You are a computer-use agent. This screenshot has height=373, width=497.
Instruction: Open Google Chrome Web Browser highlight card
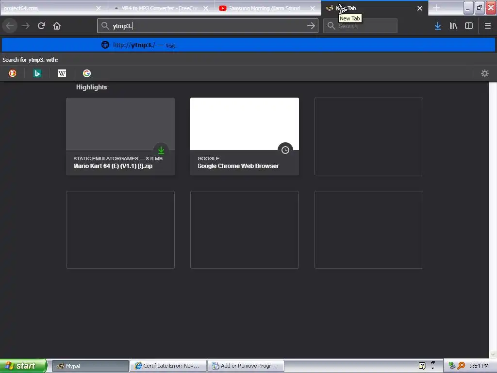[245, 136]
